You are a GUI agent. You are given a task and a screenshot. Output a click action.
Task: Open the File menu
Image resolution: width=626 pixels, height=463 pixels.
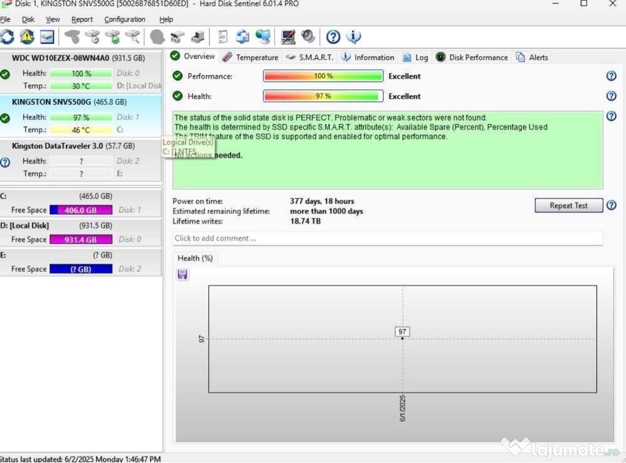pos(5,19)
